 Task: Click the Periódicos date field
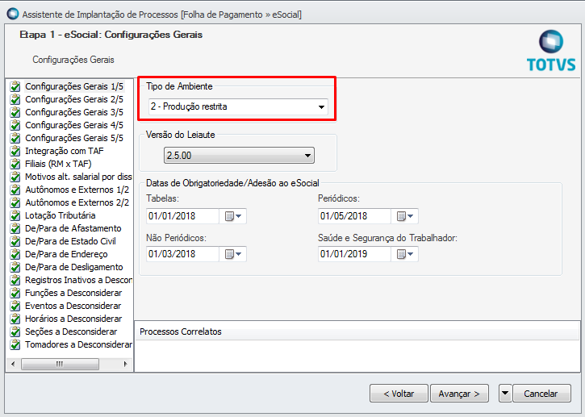(354, 216)
